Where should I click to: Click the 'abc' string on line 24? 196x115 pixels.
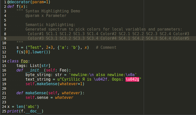click(31, 107)
